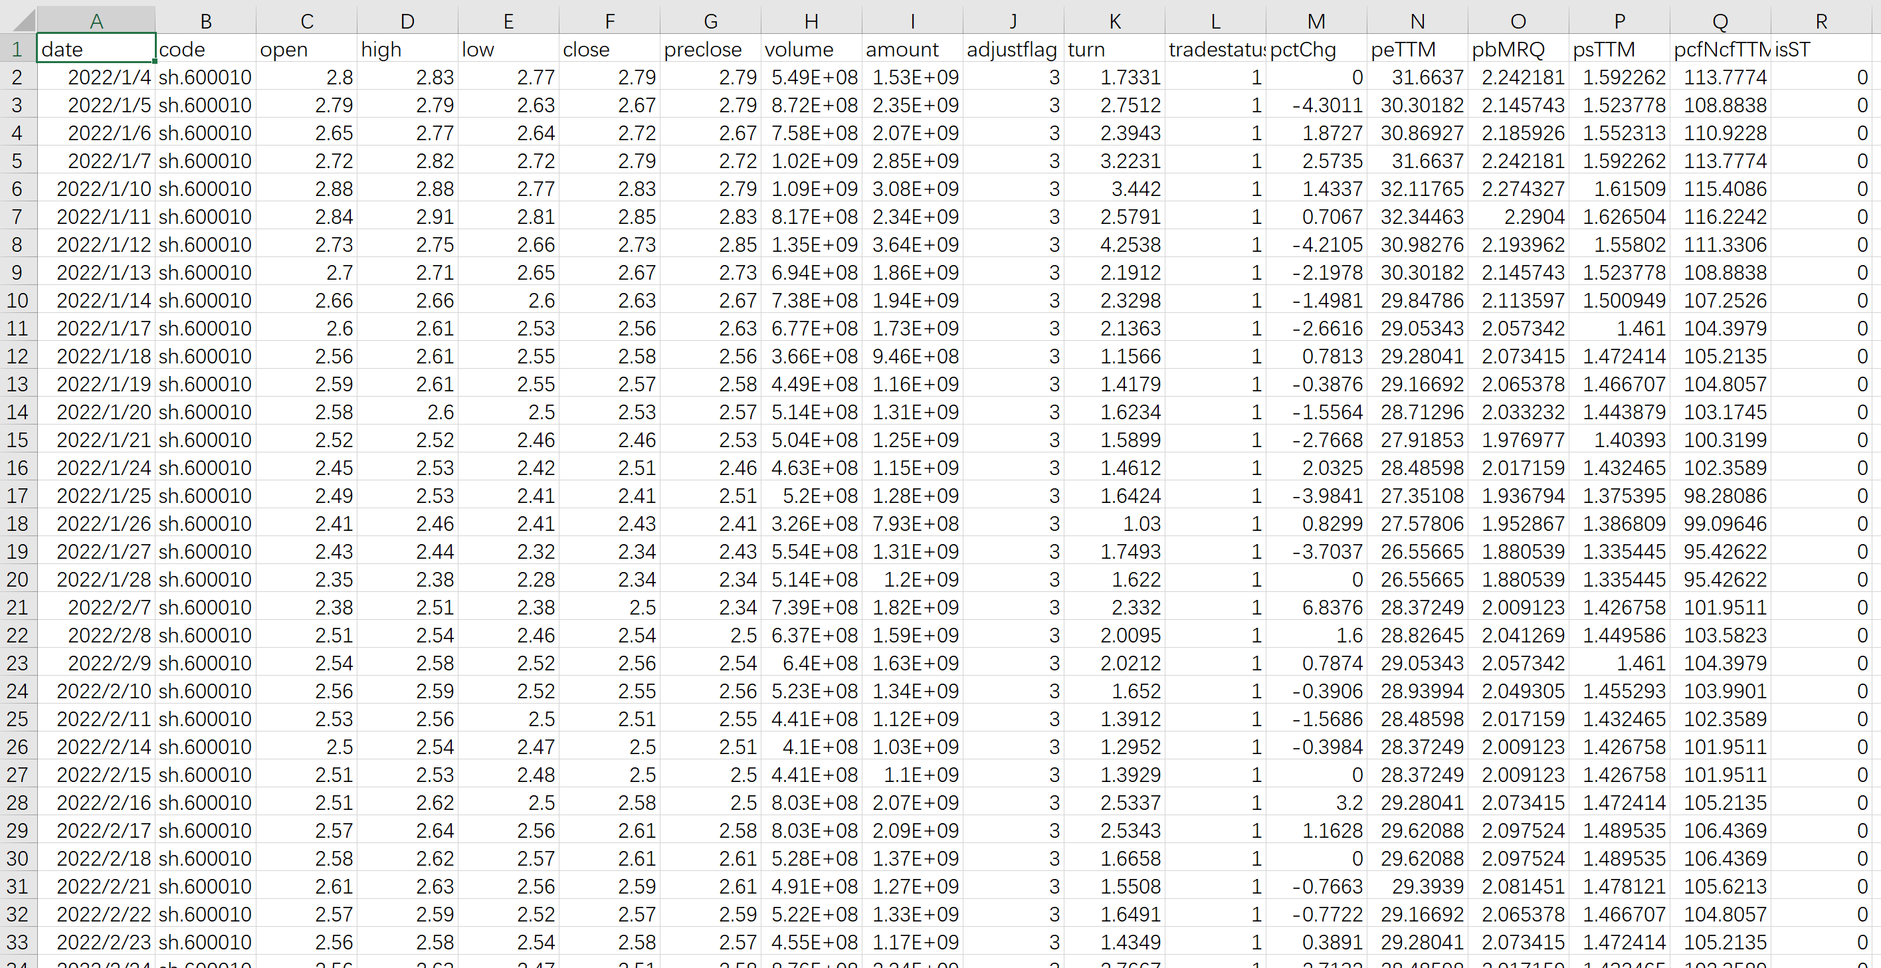This screenshot has width=1881, height=968.
Task: Select pbMRQ value 2.2904
Action: (x=1518, y=217)
